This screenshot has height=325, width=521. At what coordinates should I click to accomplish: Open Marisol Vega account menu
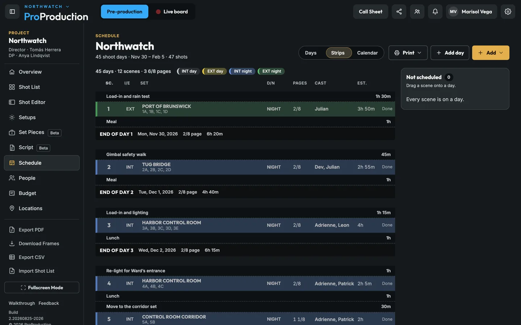coord(471,12)
